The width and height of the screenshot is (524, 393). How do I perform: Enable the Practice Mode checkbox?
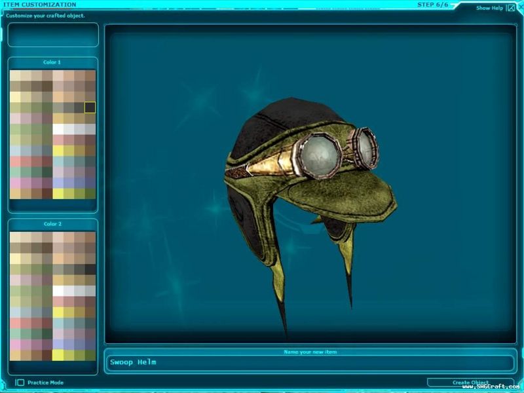point(20,383)
